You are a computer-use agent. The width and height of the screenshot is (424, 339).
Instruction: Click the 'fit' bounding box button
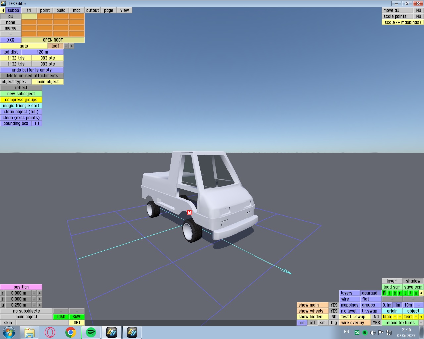pyautogui.click(x=37, y=123)
